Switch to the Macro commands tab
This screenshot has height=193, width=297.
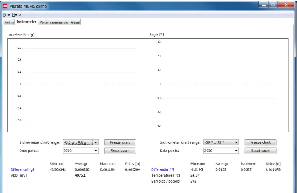pyautogui.click(x=54, y=22)
